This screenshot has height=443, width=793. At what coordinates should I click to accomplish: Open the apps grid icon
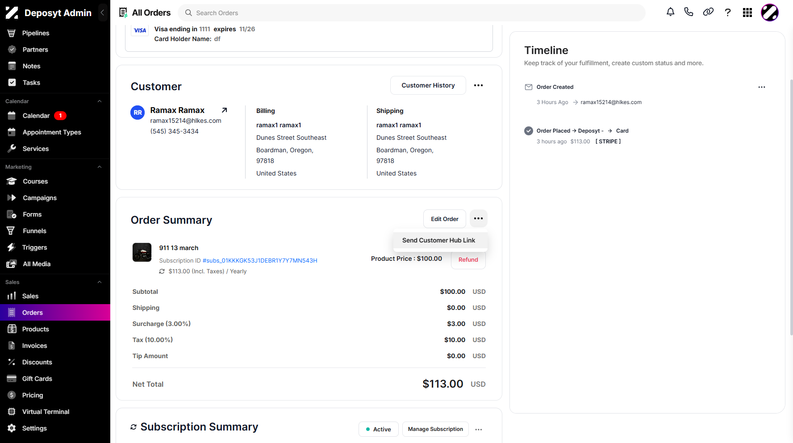[x=747, y=13]
